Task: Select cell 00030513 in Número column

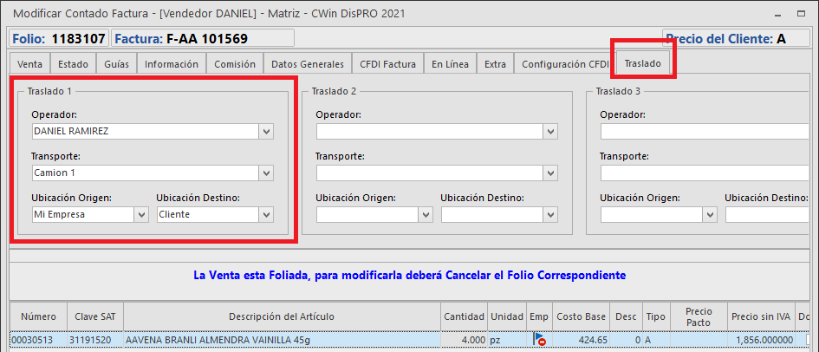Action: 38,340
